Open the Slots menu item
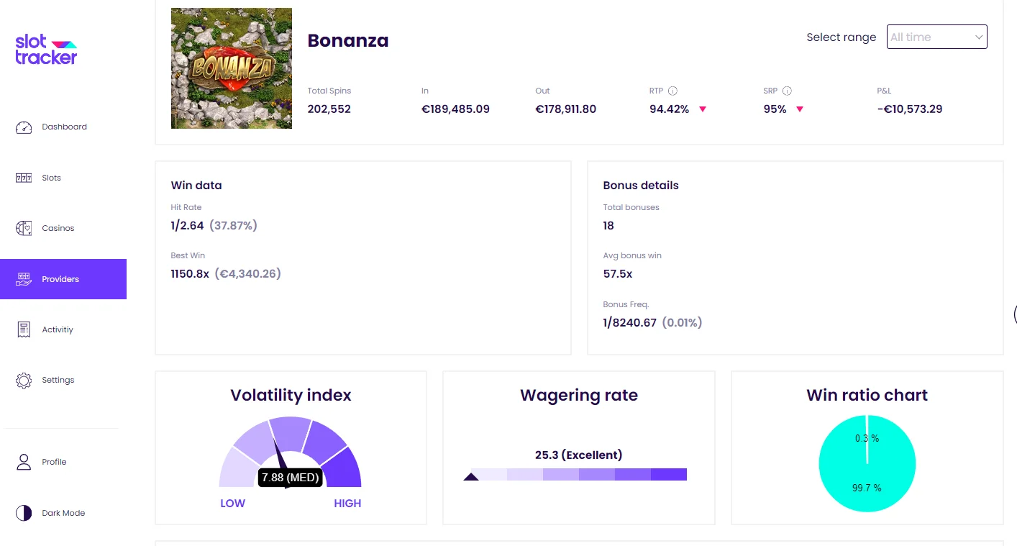The height and width of the screenshot is (546, 1017). (52, 178)
